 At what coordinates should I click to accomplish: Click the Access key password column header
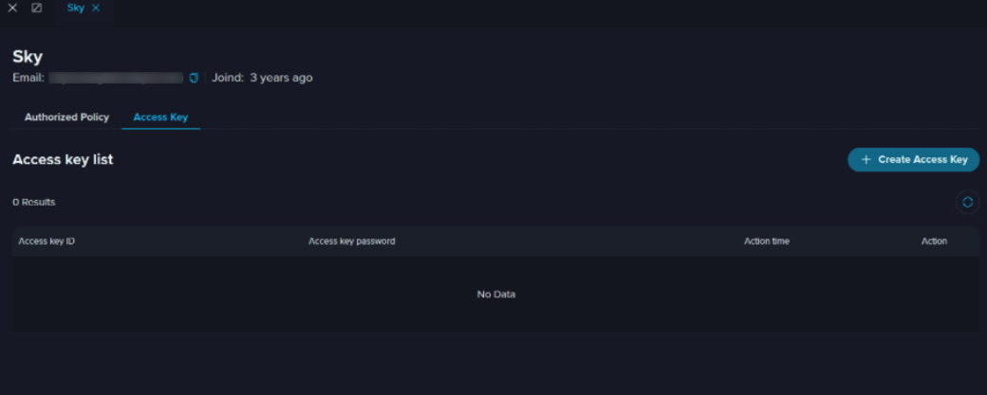pos(352,242)
